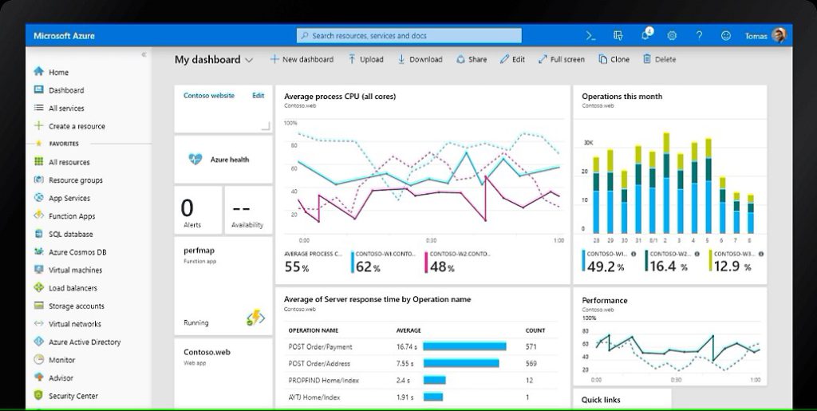Click Upload in the dashboard toolbar
Screen dimensions: 817x411
pyautogui.click(x=365, y=59)
